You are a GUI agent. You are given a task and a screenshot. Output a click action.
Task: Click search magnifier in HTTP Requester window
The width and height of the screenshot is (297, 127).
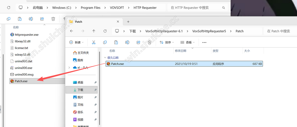pos(224,8)
